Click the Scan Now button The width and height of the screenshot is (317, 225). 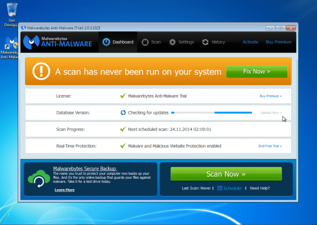[x=226, y=174]
